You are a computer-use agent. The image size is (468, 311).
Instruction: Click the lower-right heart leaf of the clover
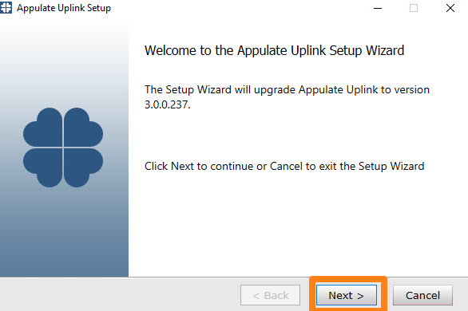83,167
